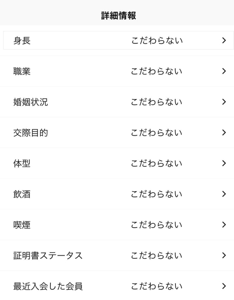
Task: Expand the 交際目的 row chevron
Action: 224,132
